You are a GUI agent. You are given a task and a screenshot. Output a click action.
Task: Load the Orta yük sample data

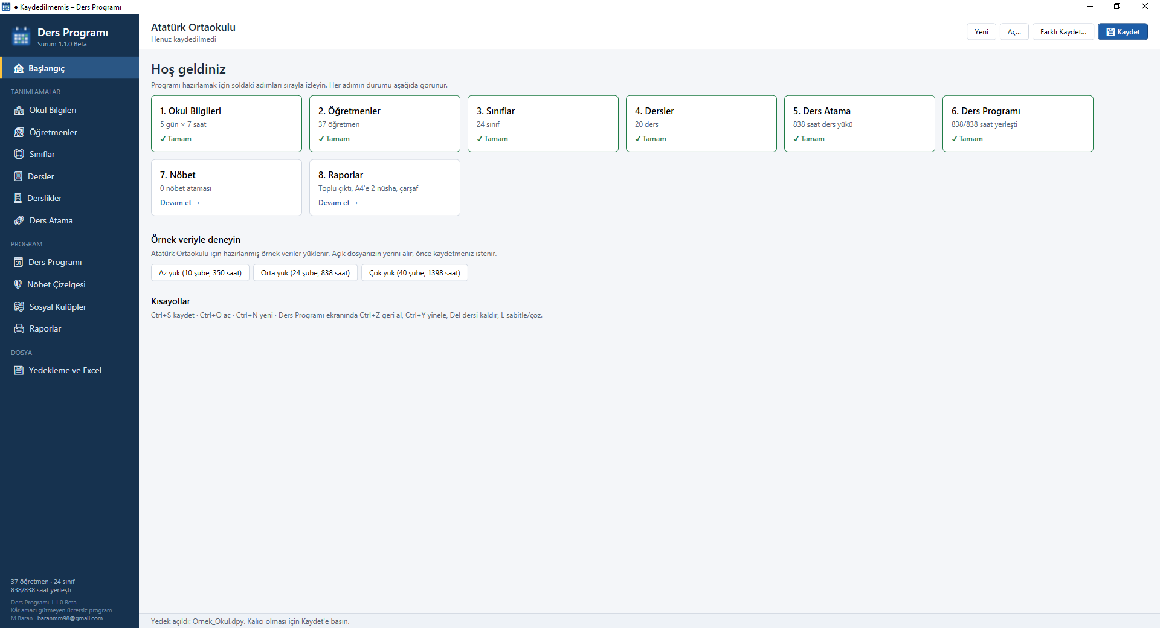tap(305, 273)
